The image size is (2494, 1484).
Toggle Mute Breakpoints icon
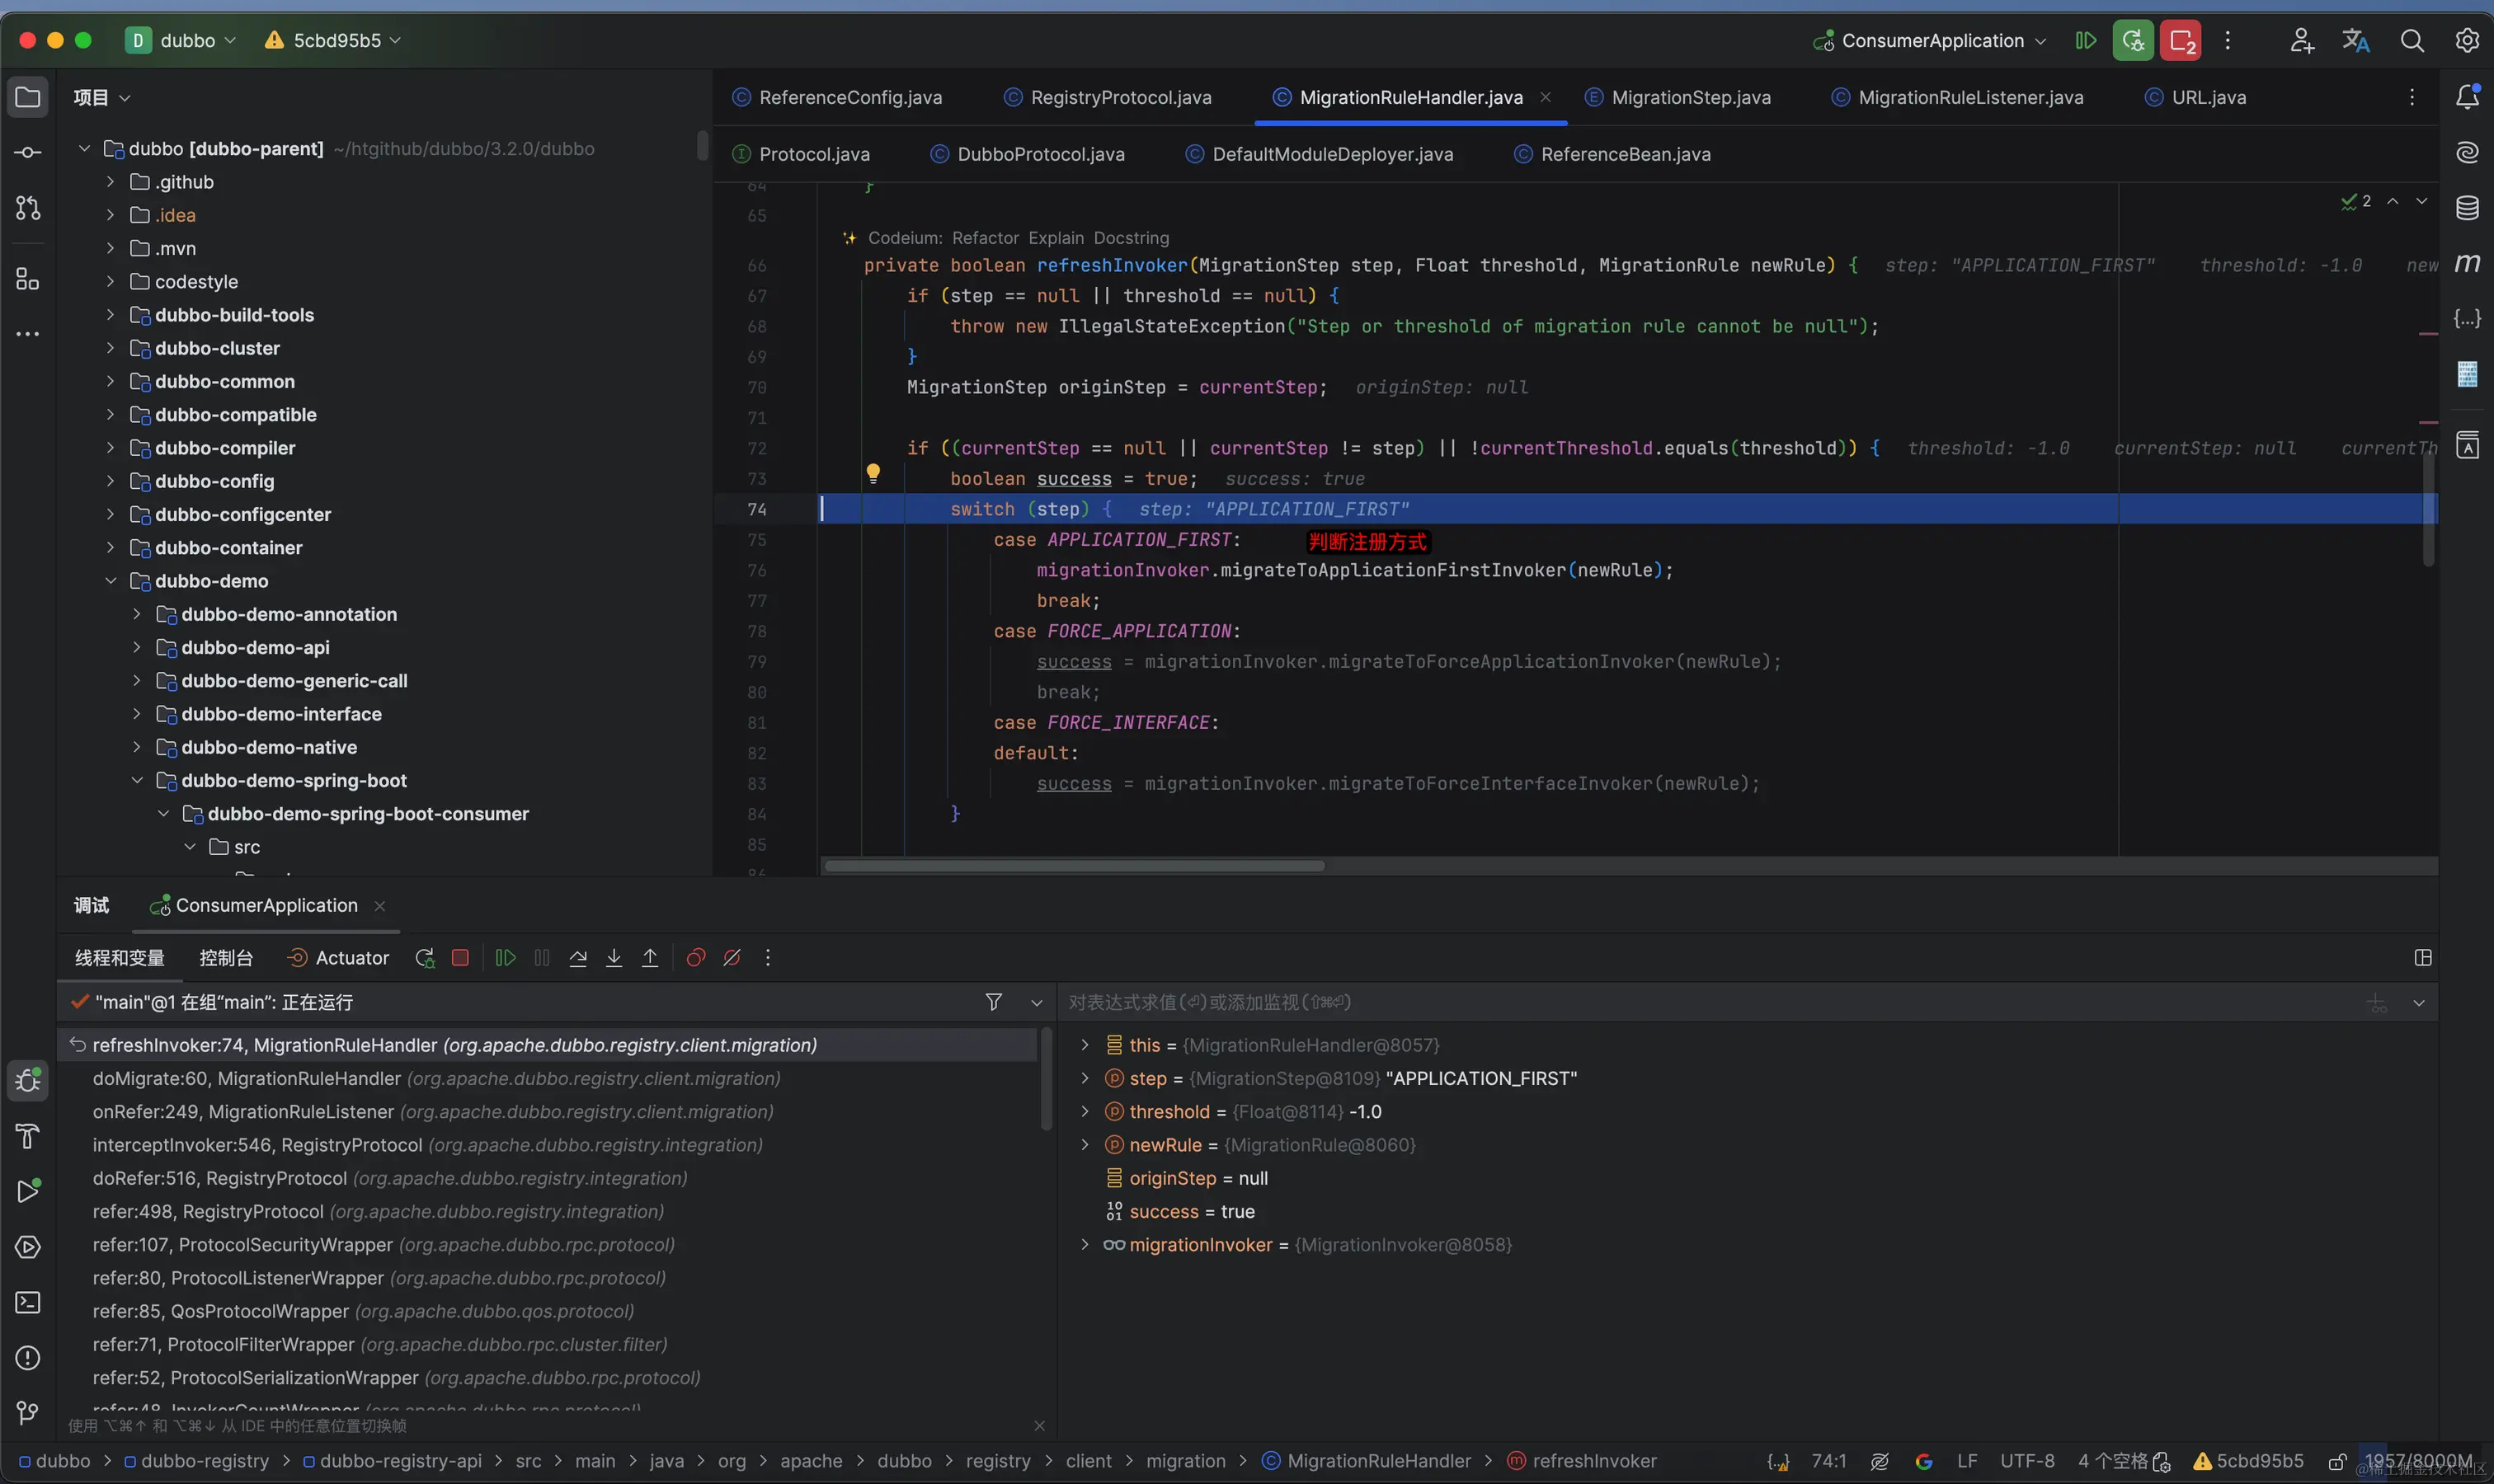click(732, 958)
